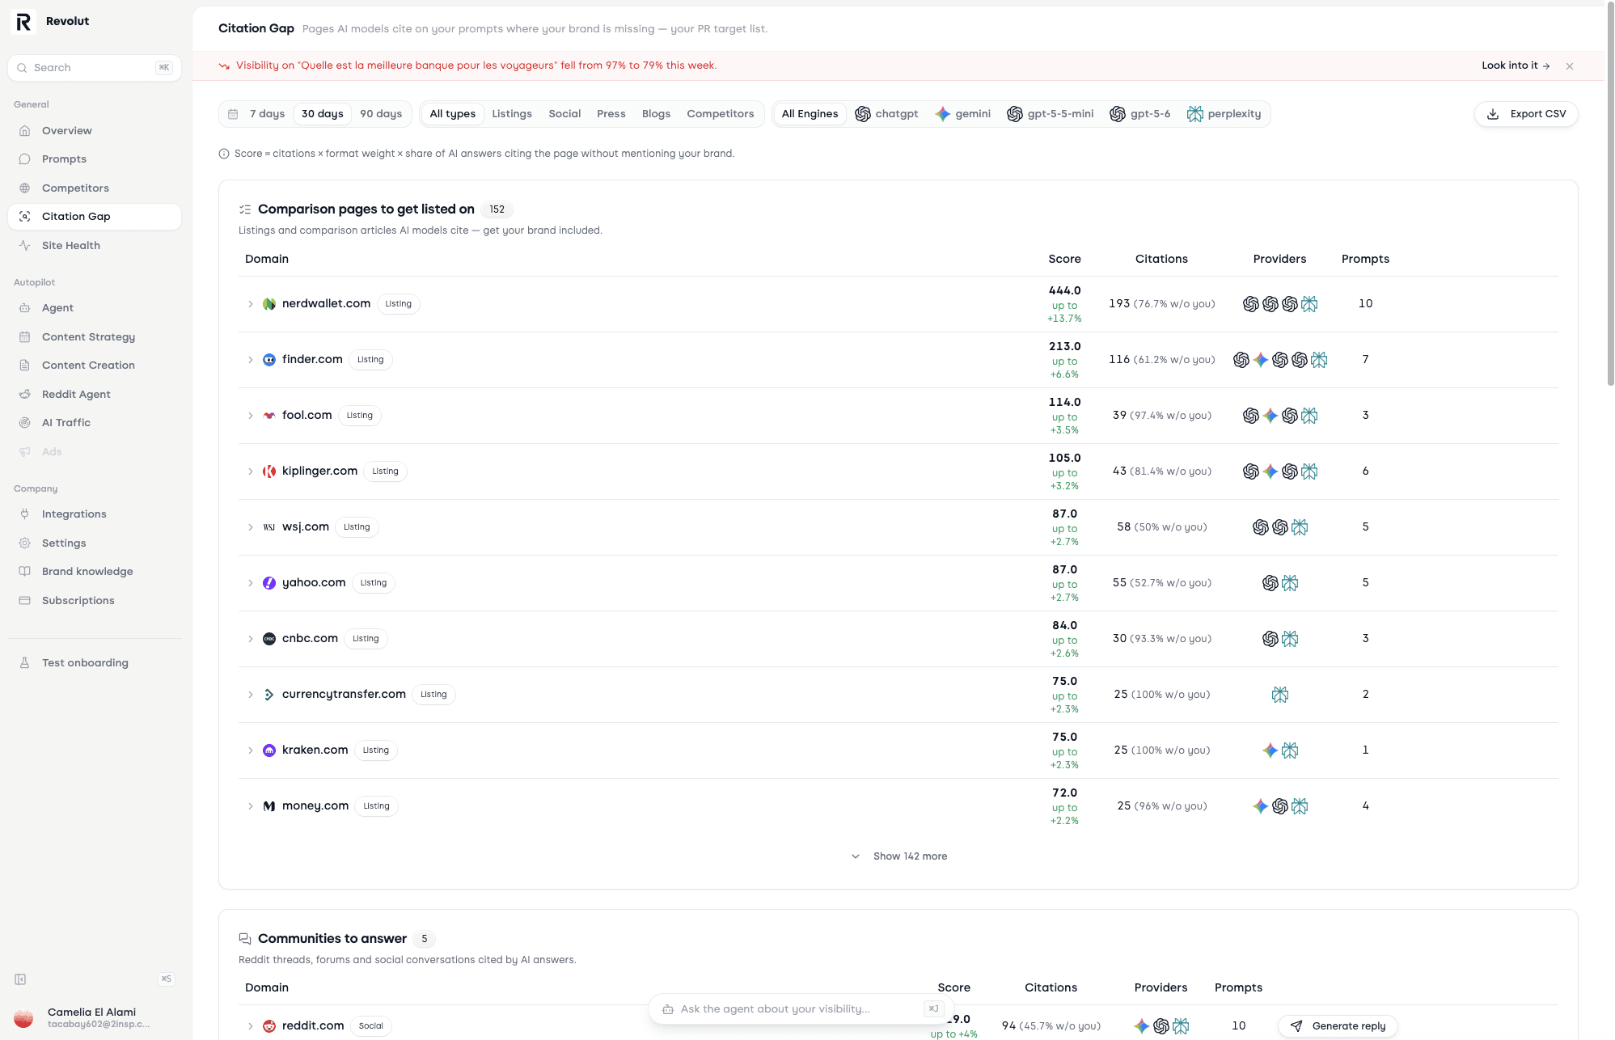1615x1040 pixels.
Task: Switch to Social type filter
Action: [564, 114]
